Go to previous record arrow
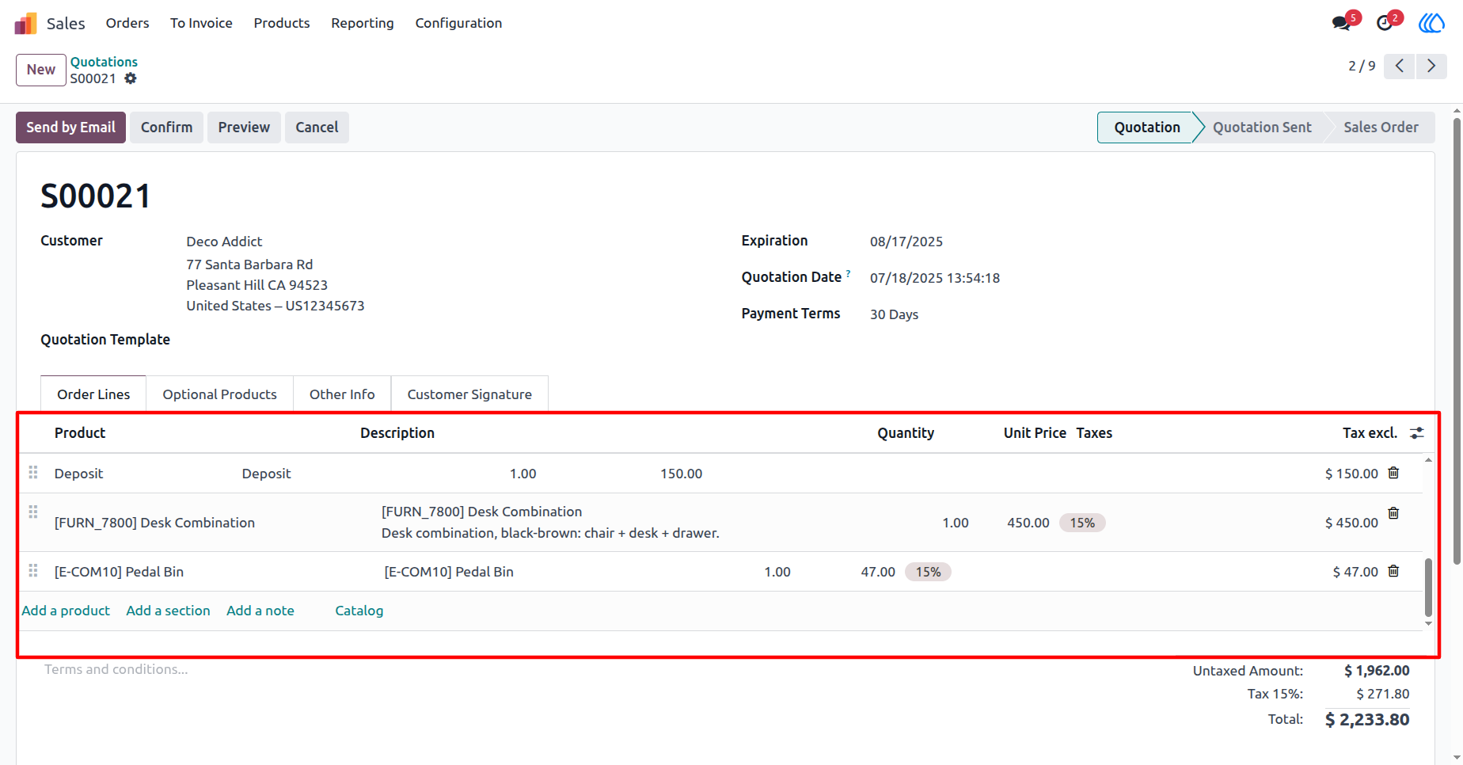This screenshot has height=765, width=1463. click(x=1400, y=66)
